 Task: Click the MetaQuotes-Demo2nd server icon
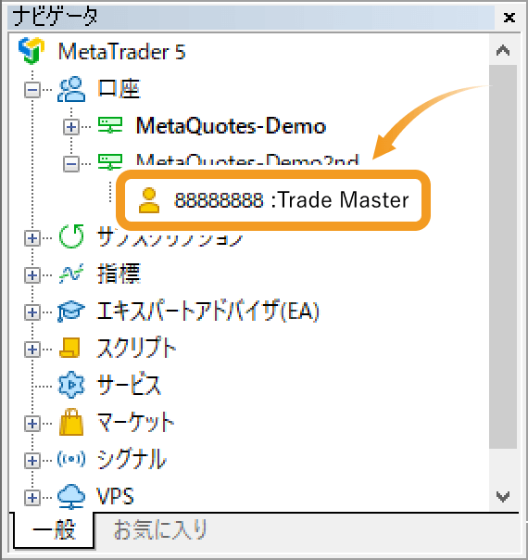[110, 161]
